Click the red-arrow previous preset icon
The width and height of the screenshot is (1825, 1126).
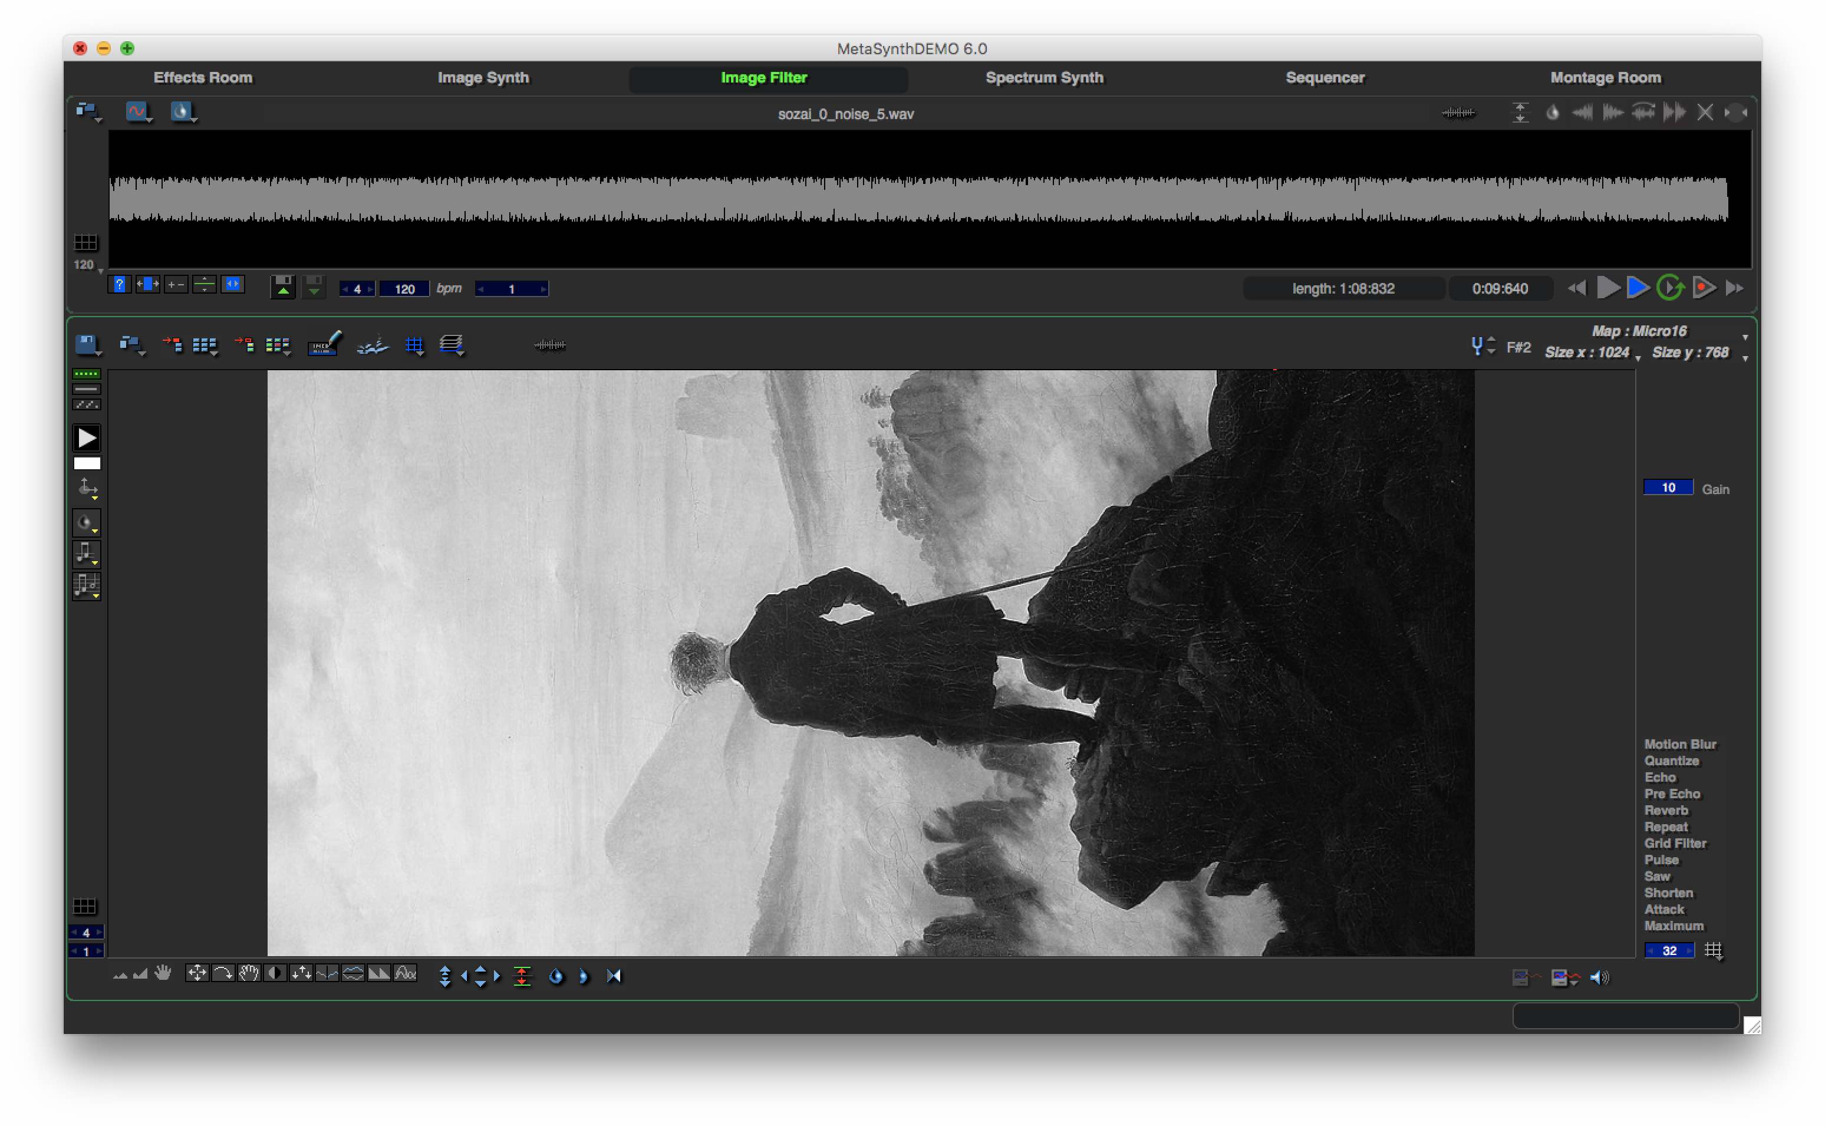(x=172, y=344)
